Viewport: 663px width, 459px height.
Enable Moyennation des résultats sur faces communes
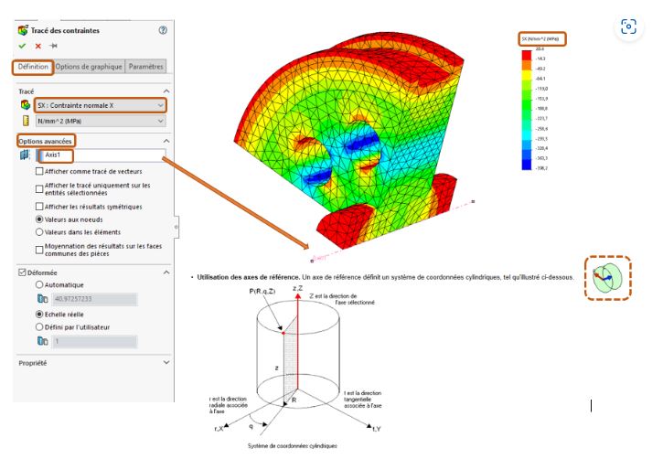[39, 250]
